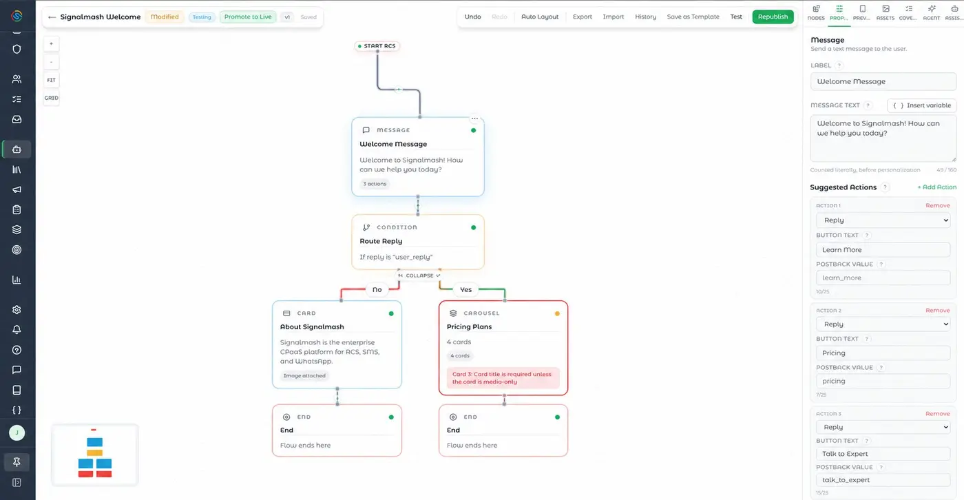Screen dimensions: 964x500
Task: Open the stacked layers sidebar icon
Action: [17, 229]
